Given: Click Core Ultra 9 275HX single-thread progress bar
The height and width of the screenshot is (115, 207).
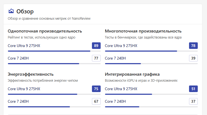Looking at the screenshot, I should [54, 51].
